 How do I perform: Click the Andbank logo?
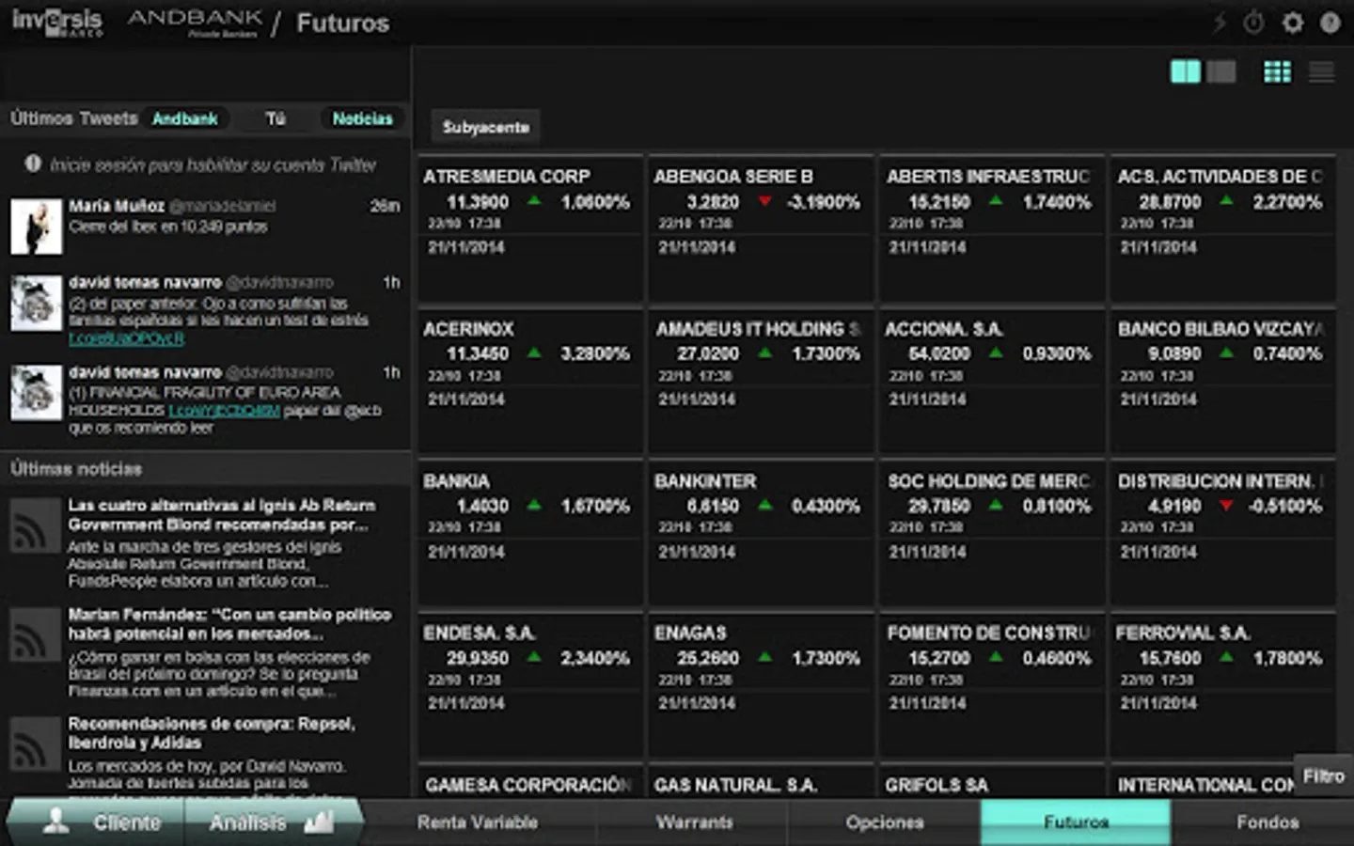pyautogui.click(x=195, y=23)
